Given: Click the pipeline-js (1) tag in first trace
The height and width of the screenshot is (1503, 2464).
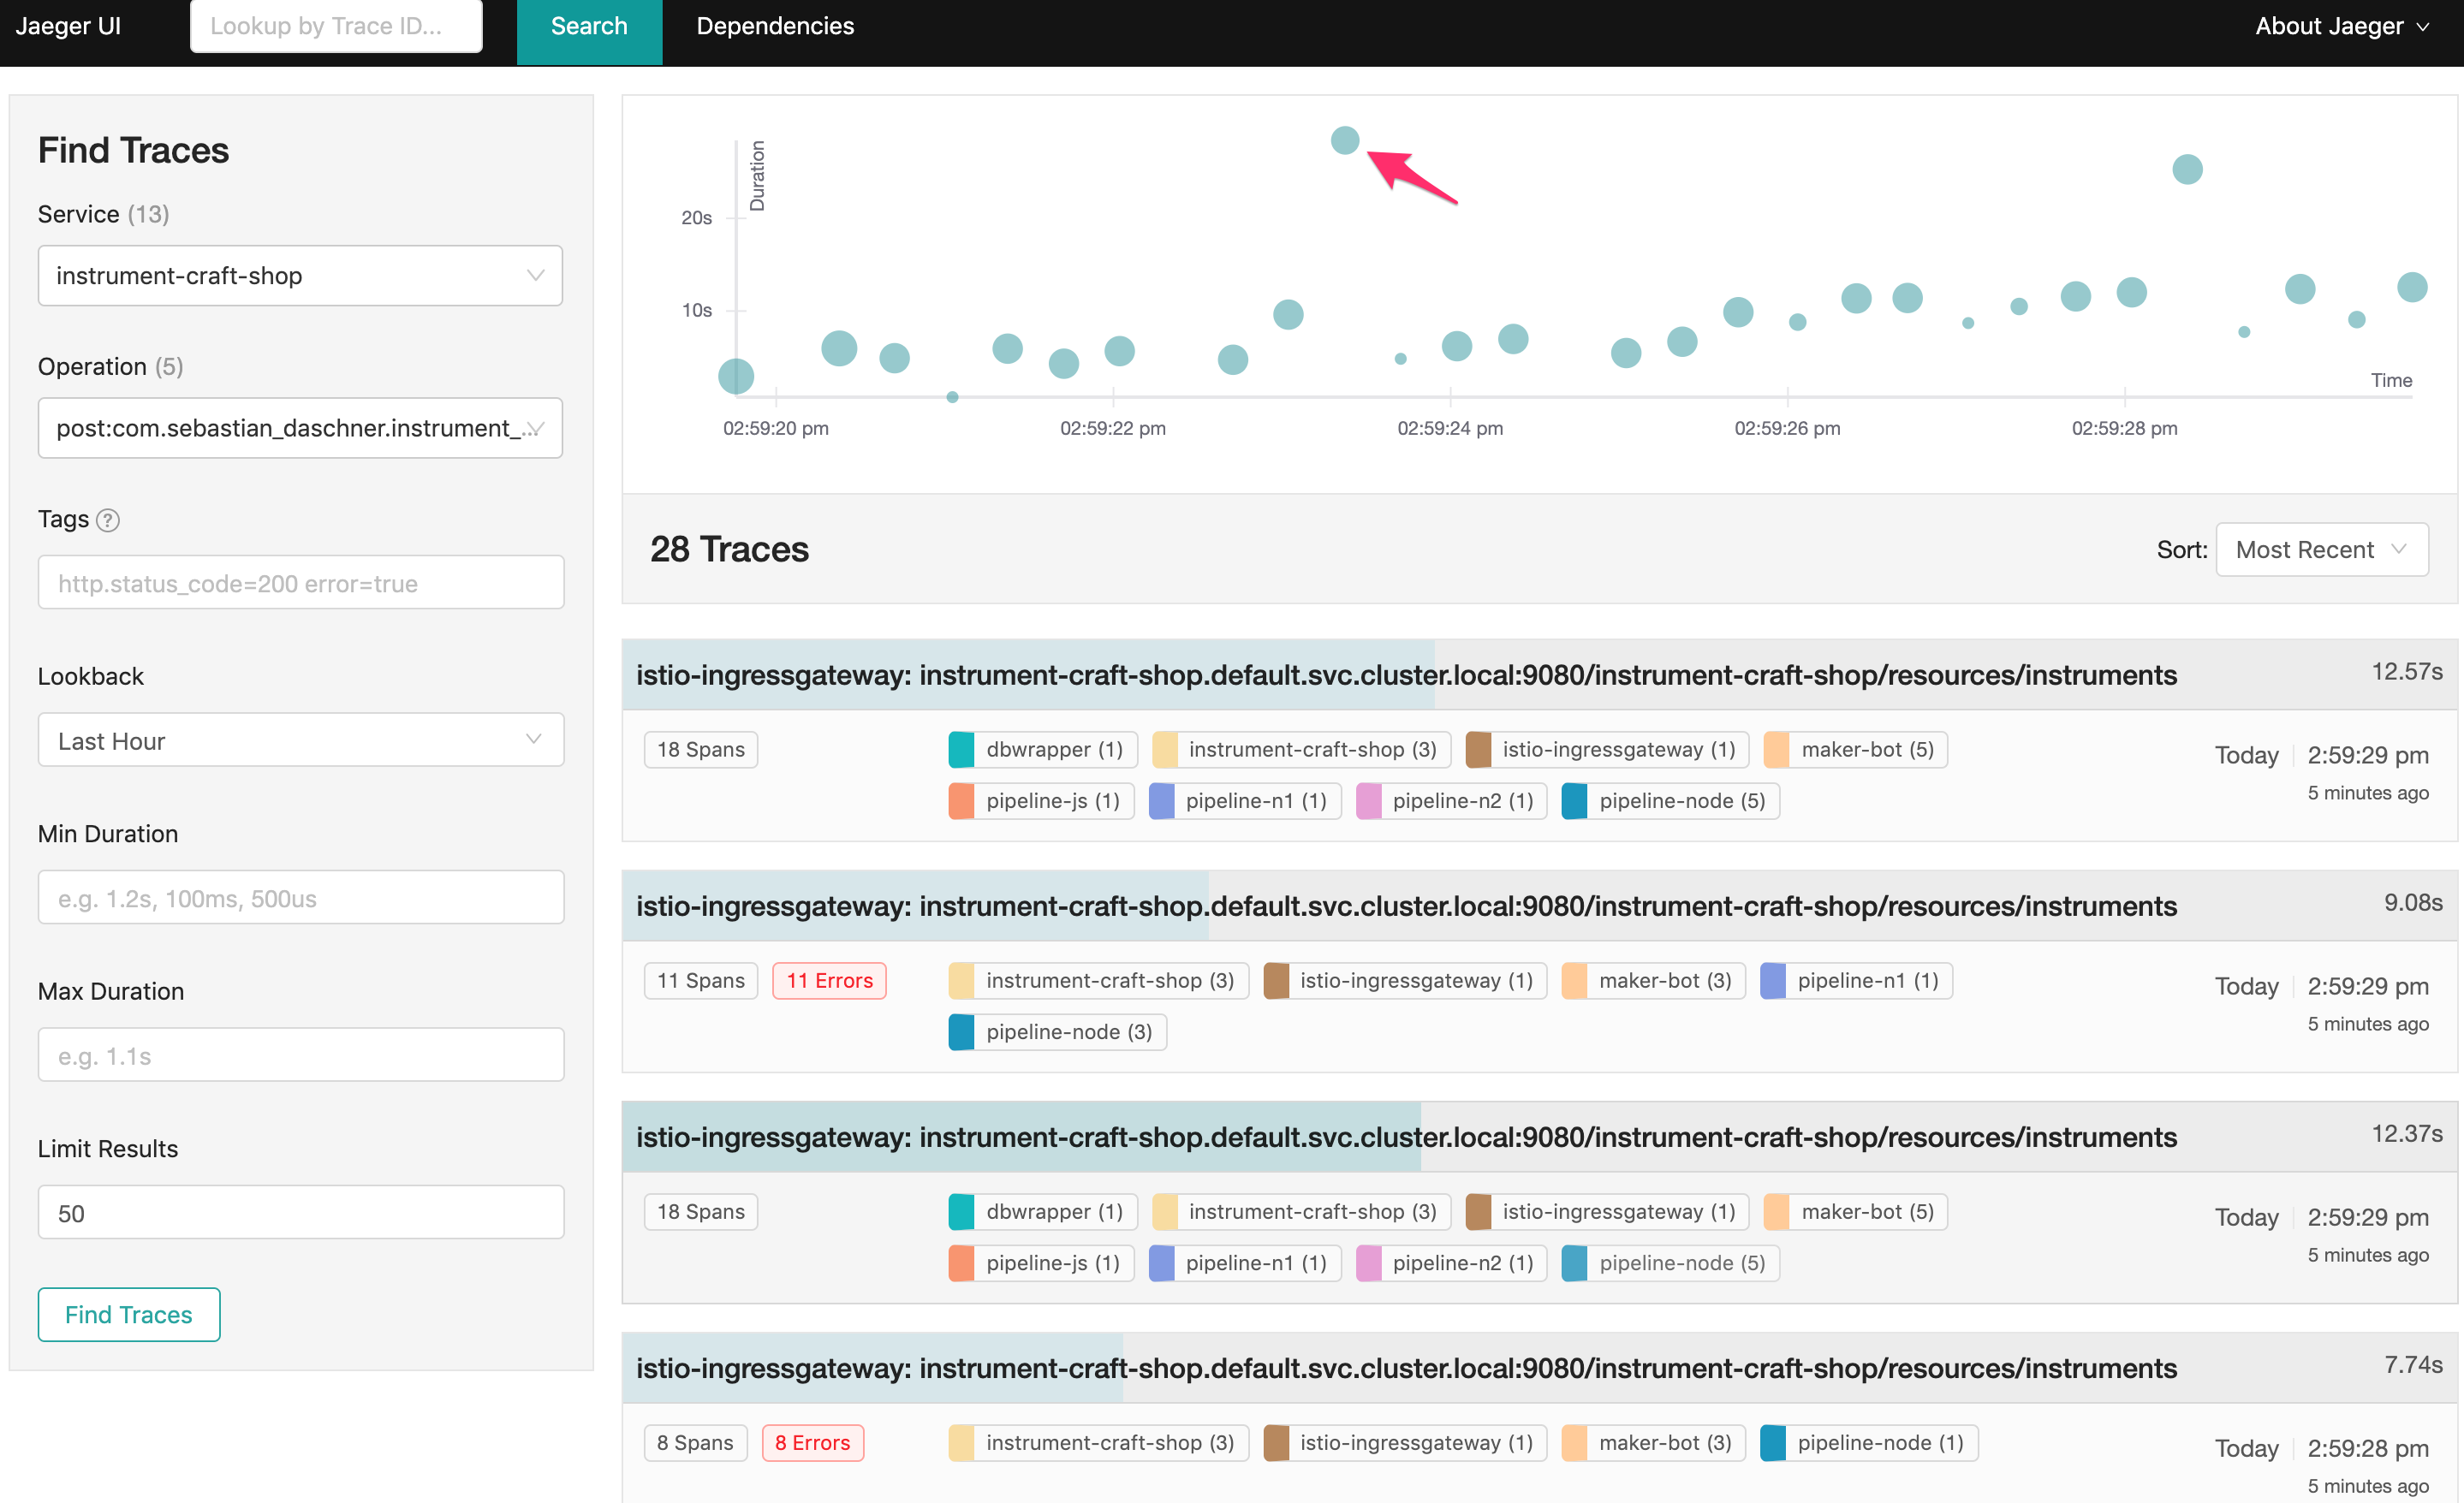Looking at the screenshot, I should [1039, 800].
